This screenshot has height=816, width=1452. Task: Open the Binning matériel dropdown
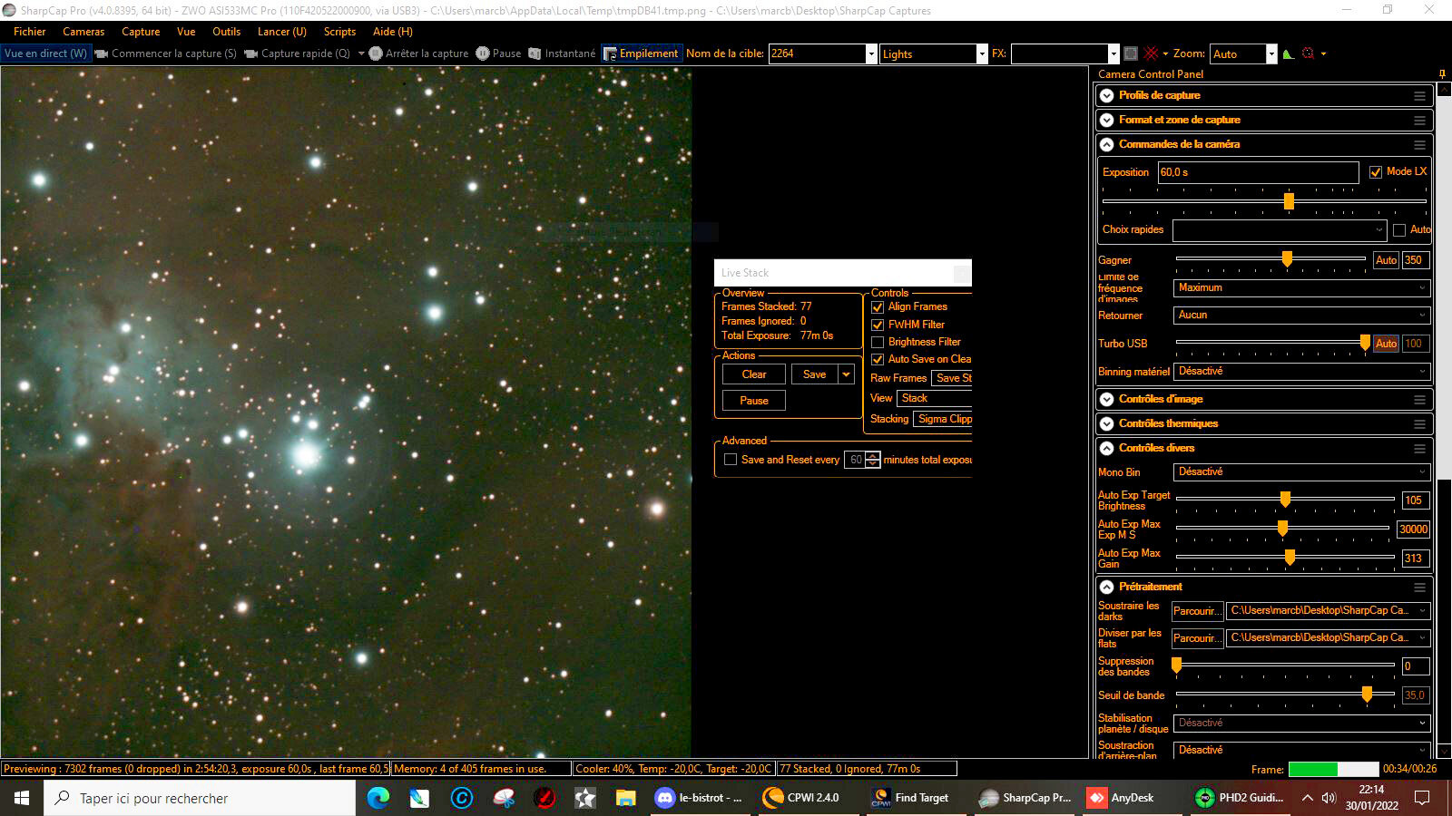1302,371
